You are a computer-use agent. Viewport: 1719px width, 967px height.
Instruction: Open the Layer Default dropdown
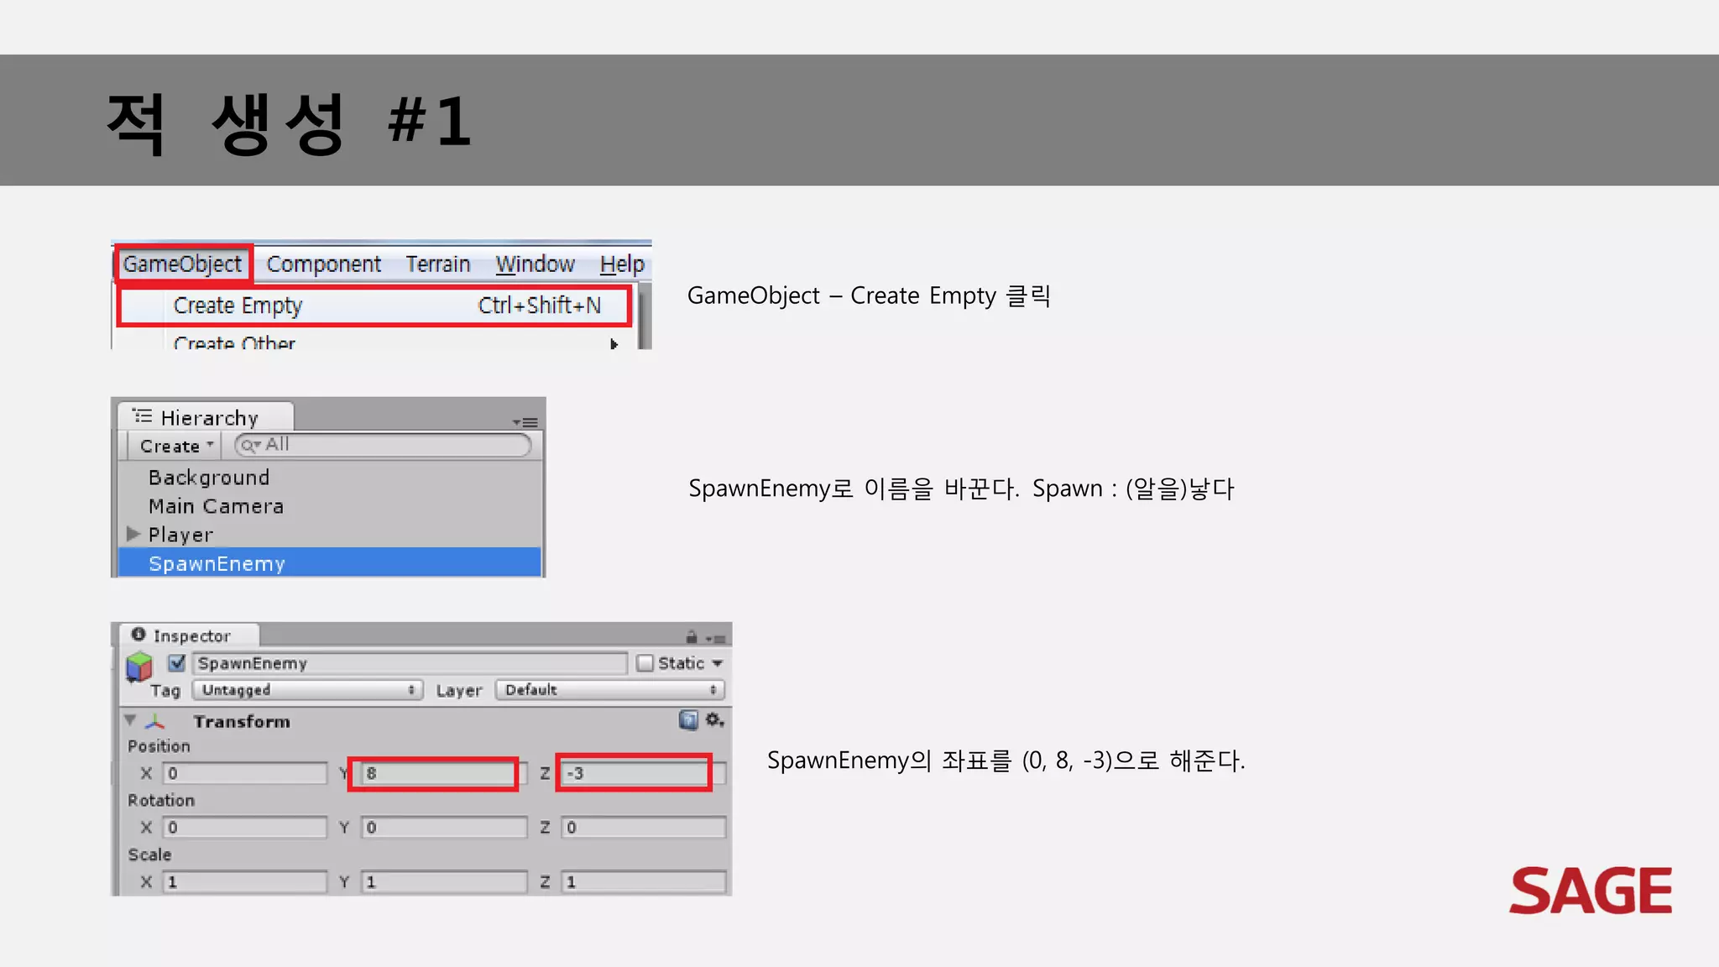tap(610, 690)
